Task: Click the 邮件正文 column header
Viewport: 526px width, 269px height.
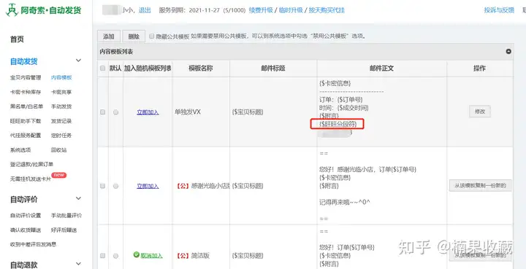Action: [382, 69]
